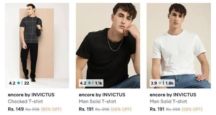The height and width of the screenshot is (115, 216).
Task: Select the 3.9 rating badge with 1.8k reviews
Action: (162, 83)
